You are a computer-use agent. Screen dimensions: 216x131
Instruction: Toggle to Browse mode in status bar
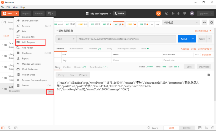click(187, 128)
